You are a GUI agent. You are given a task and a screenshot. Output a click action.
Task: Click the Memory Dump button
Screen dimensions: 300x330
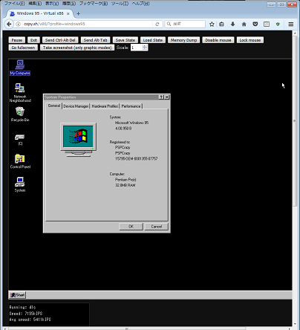coord(183,40)
